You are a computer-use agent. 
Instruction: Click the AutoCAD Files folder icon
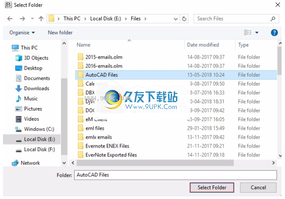81,75
